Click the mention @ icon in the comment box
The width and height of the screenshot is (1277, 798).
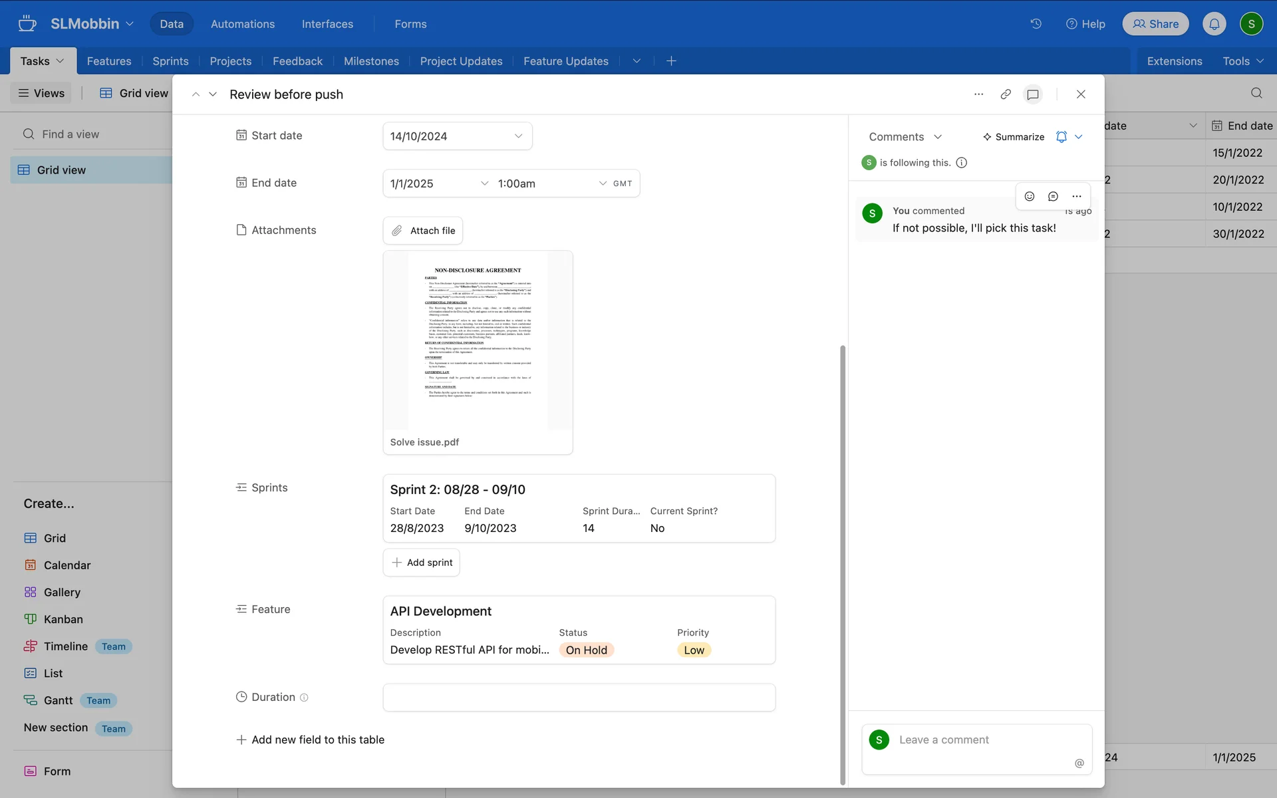point(1079,763)
